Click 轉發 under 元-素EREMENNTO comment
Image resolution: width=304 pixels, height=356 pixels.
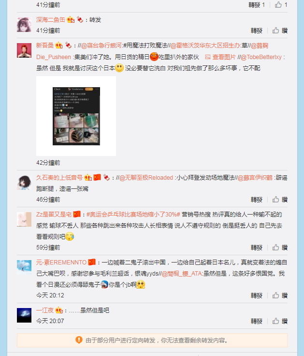pos(257,295)
